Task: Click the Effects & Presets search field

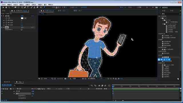Action: coord(170,14)
